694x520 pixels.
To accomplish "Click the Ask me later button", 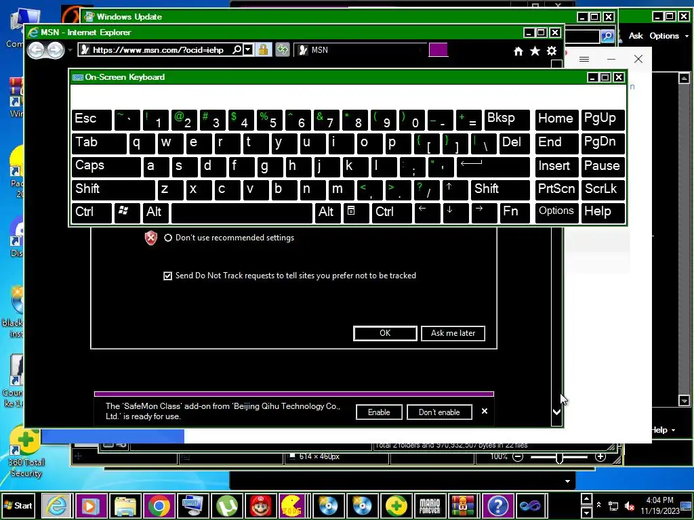I will [453, 333].
